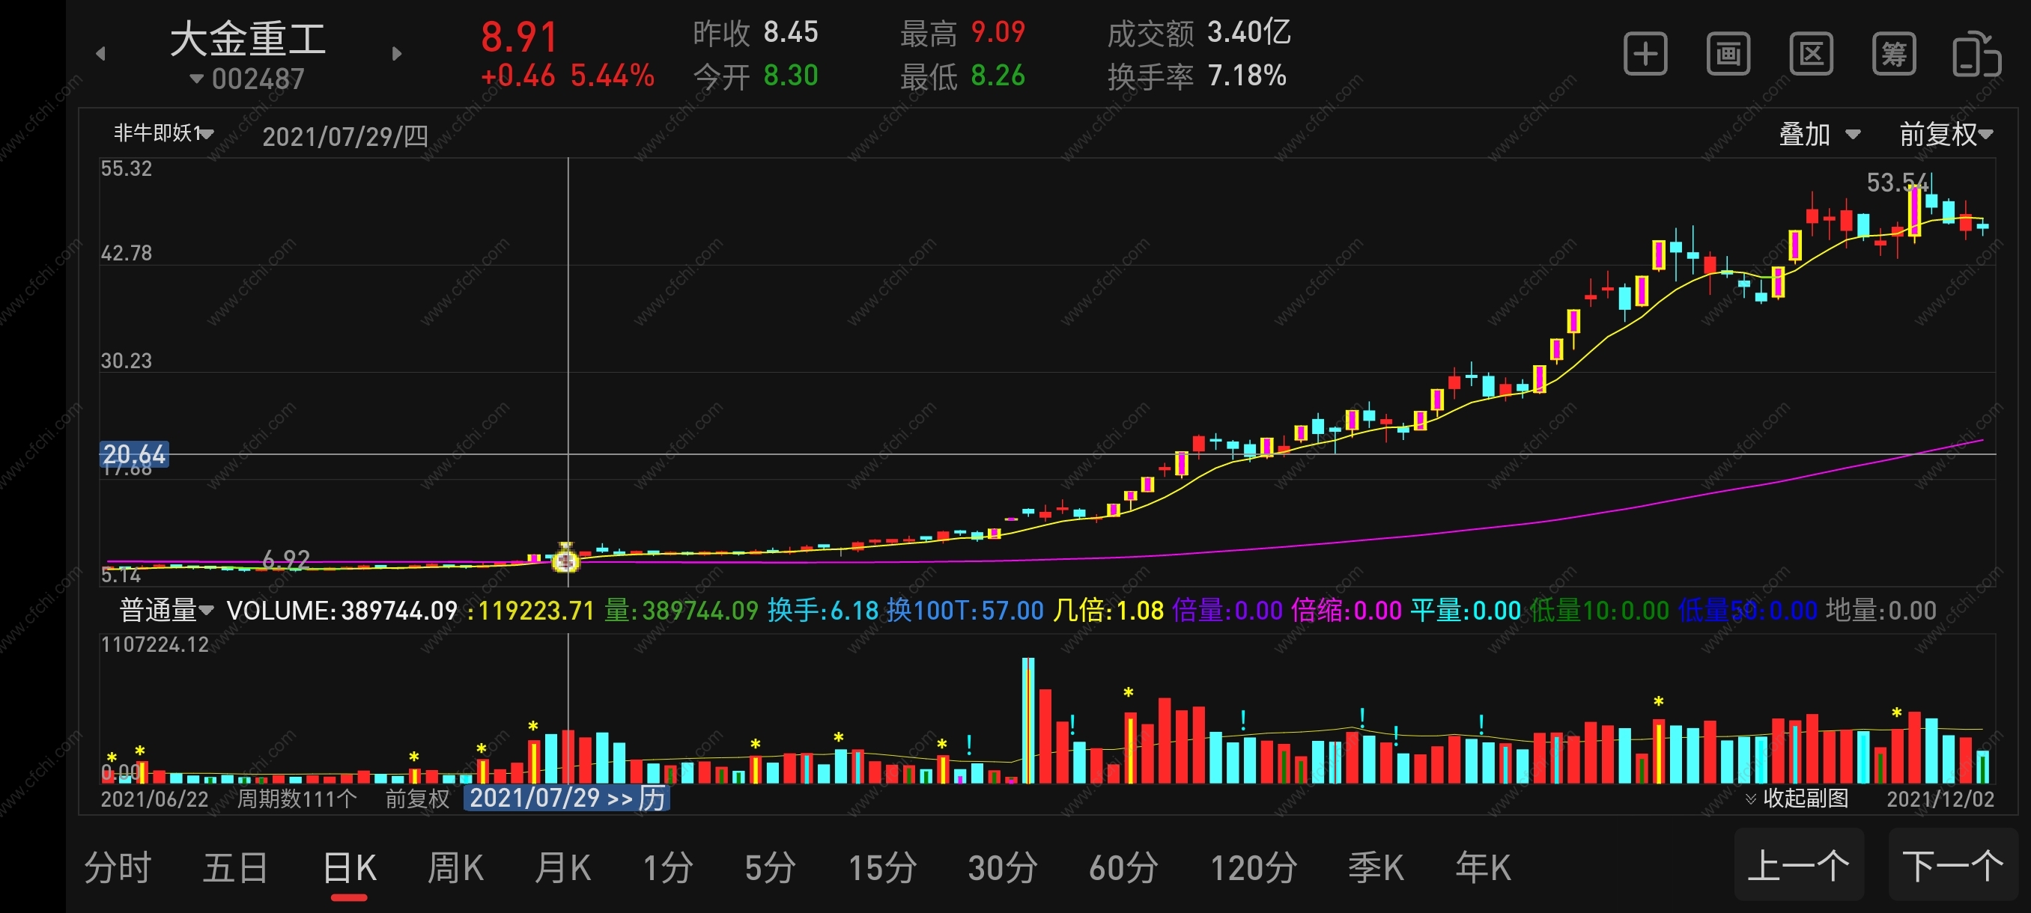Click the 上一个 button
This screenshot has width=2031, height=913.
(1797, 865)
